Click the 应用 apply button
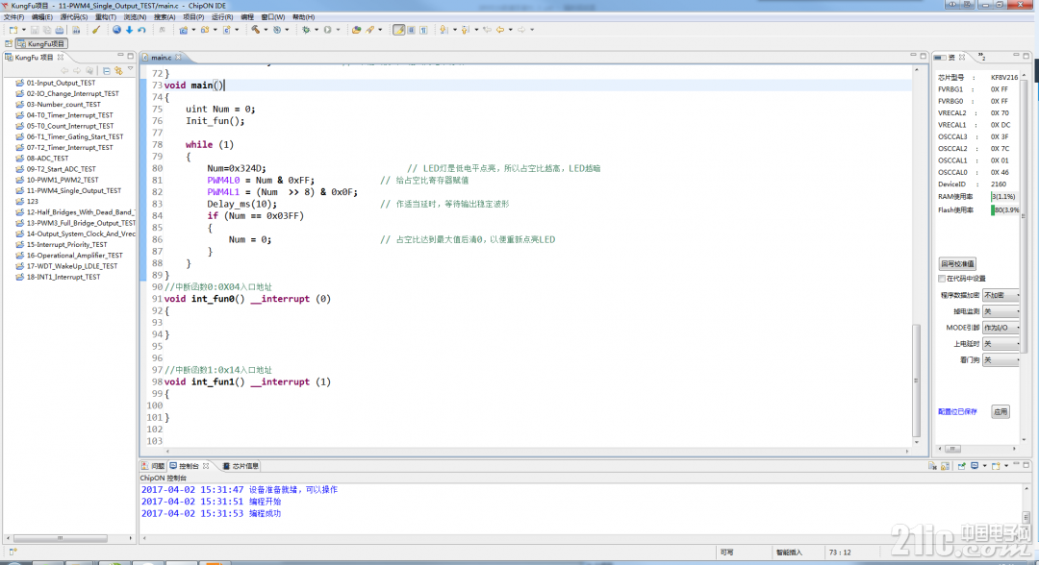The width and height of the screenshot is (1039, 565). 1001,411
